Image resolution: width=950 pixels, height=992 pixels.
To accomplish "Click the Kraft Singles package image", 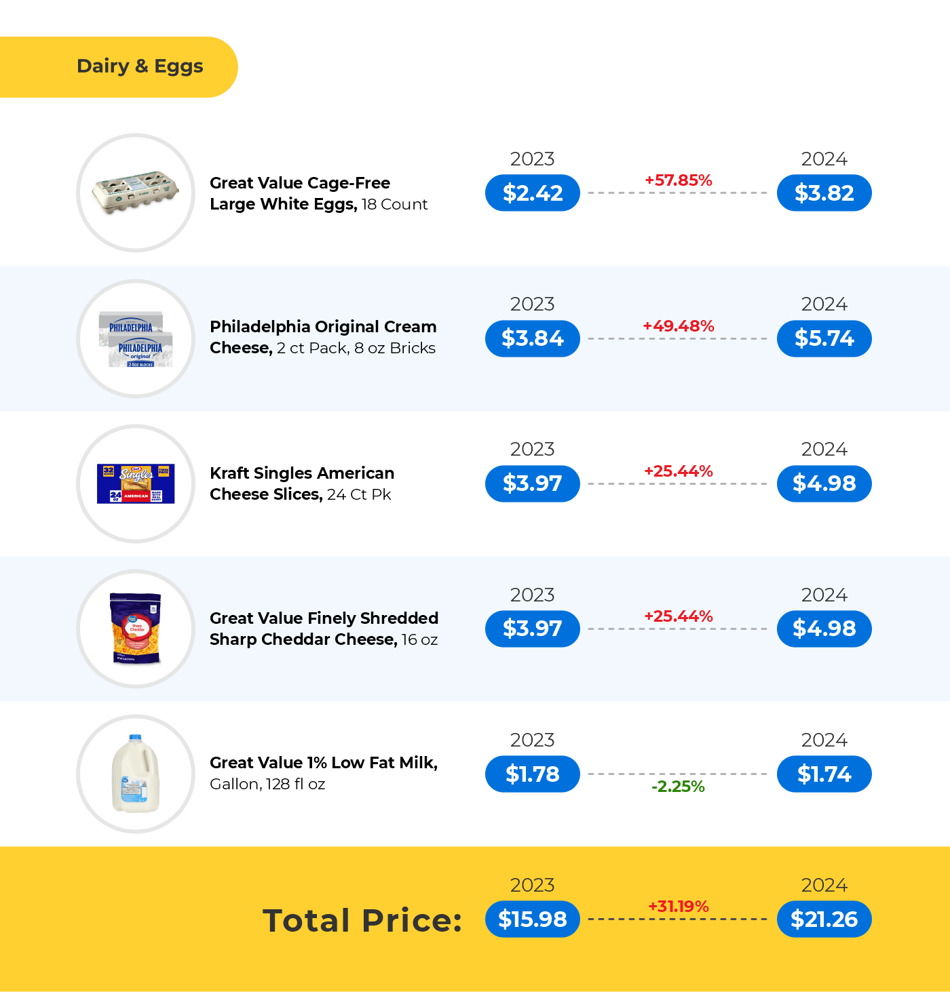I will (x=136, y=483).
